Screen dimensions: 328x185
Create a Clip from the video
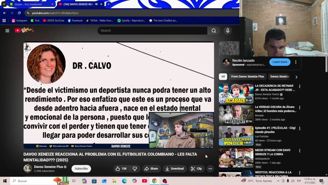tap(196, 169)
